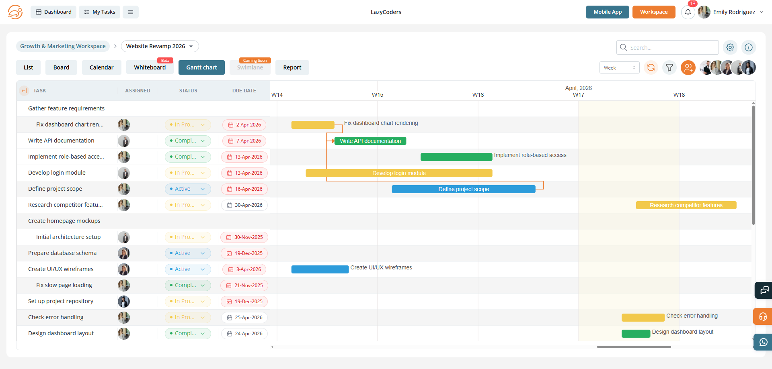
Task: Open status dropdown for Define project scope
Action: (188, 189)
